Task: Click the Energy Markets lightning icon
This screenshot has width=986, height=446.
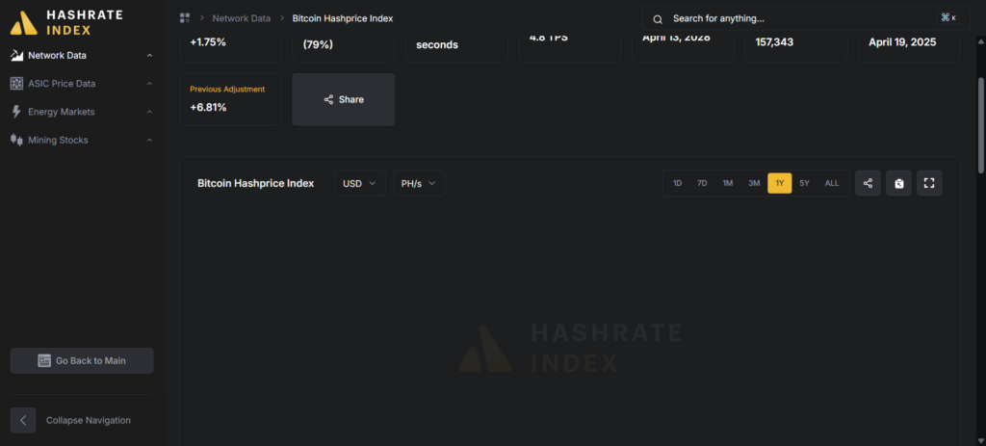Action: 17,112
